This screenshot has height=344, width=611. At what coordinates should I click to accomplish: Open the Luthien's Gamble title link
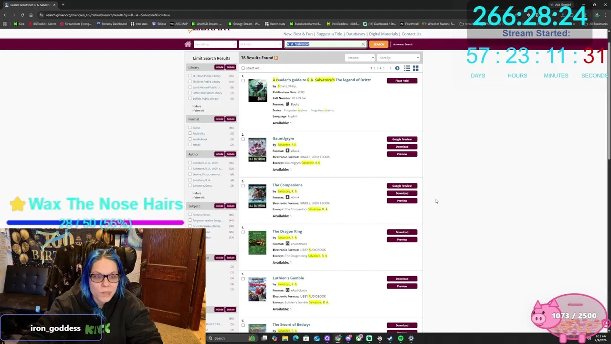(x=288, y=278)
